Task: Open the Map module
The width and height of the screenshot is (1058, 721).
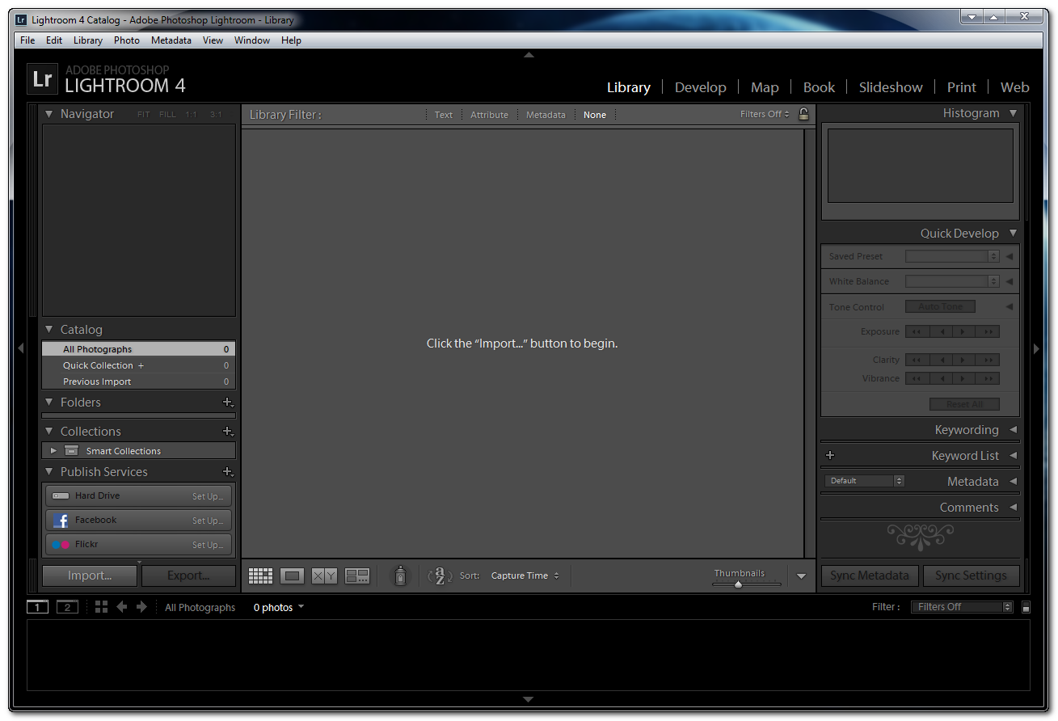Action: pos(765,87)
